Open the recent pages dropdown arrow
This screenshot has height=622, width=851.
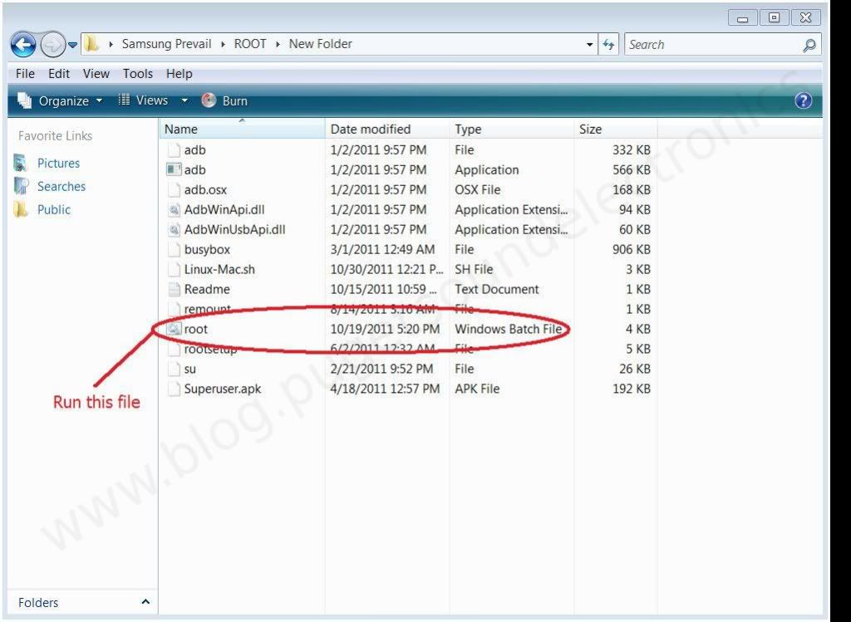coord(73,45)
